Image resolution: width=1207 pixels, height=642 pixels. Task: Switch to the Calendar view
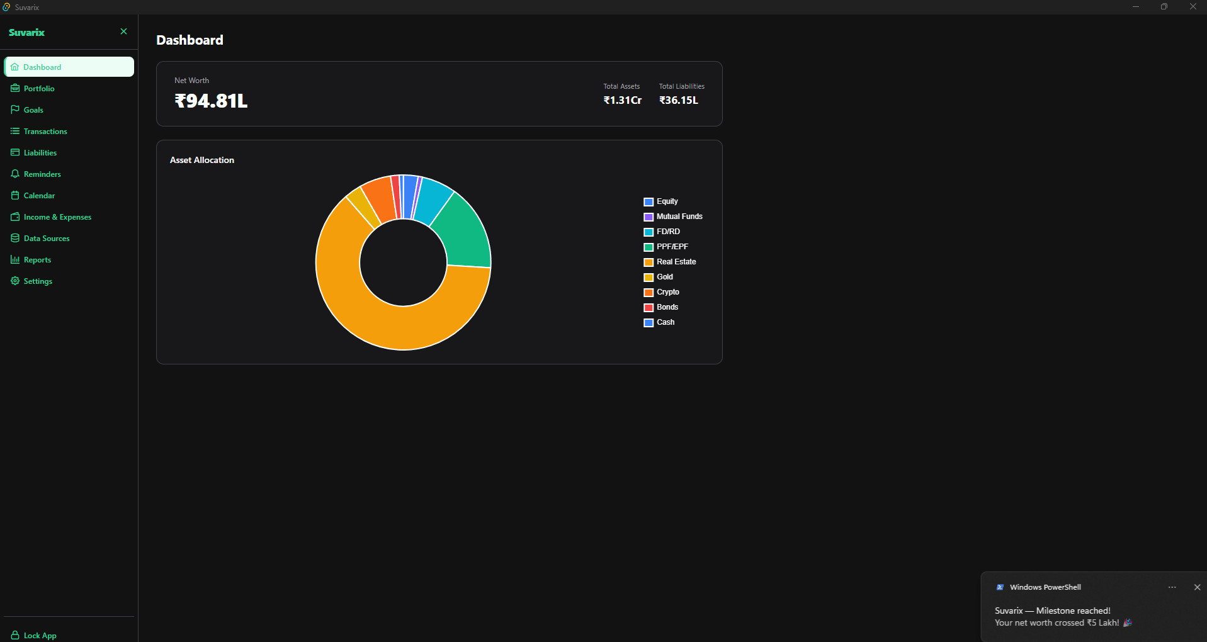(x=69, y=195)
